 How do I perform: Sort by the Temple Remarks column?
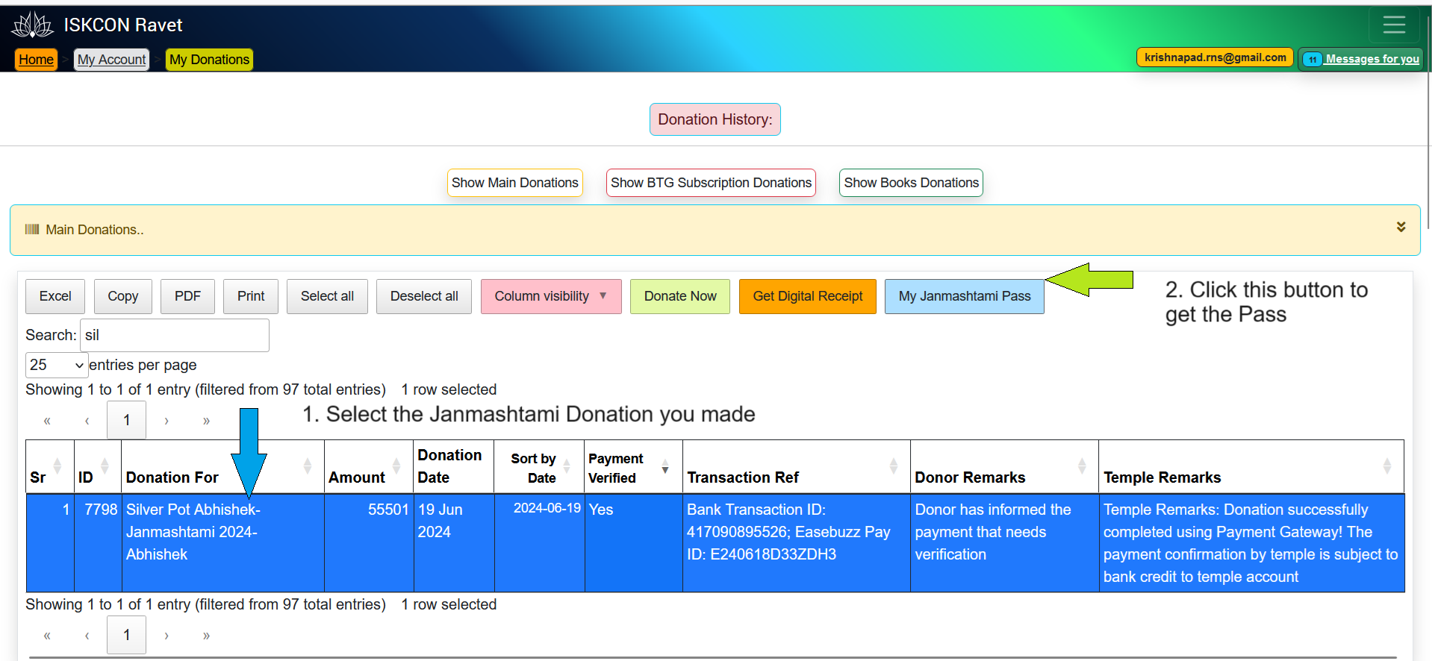(x=1251, y=466)
